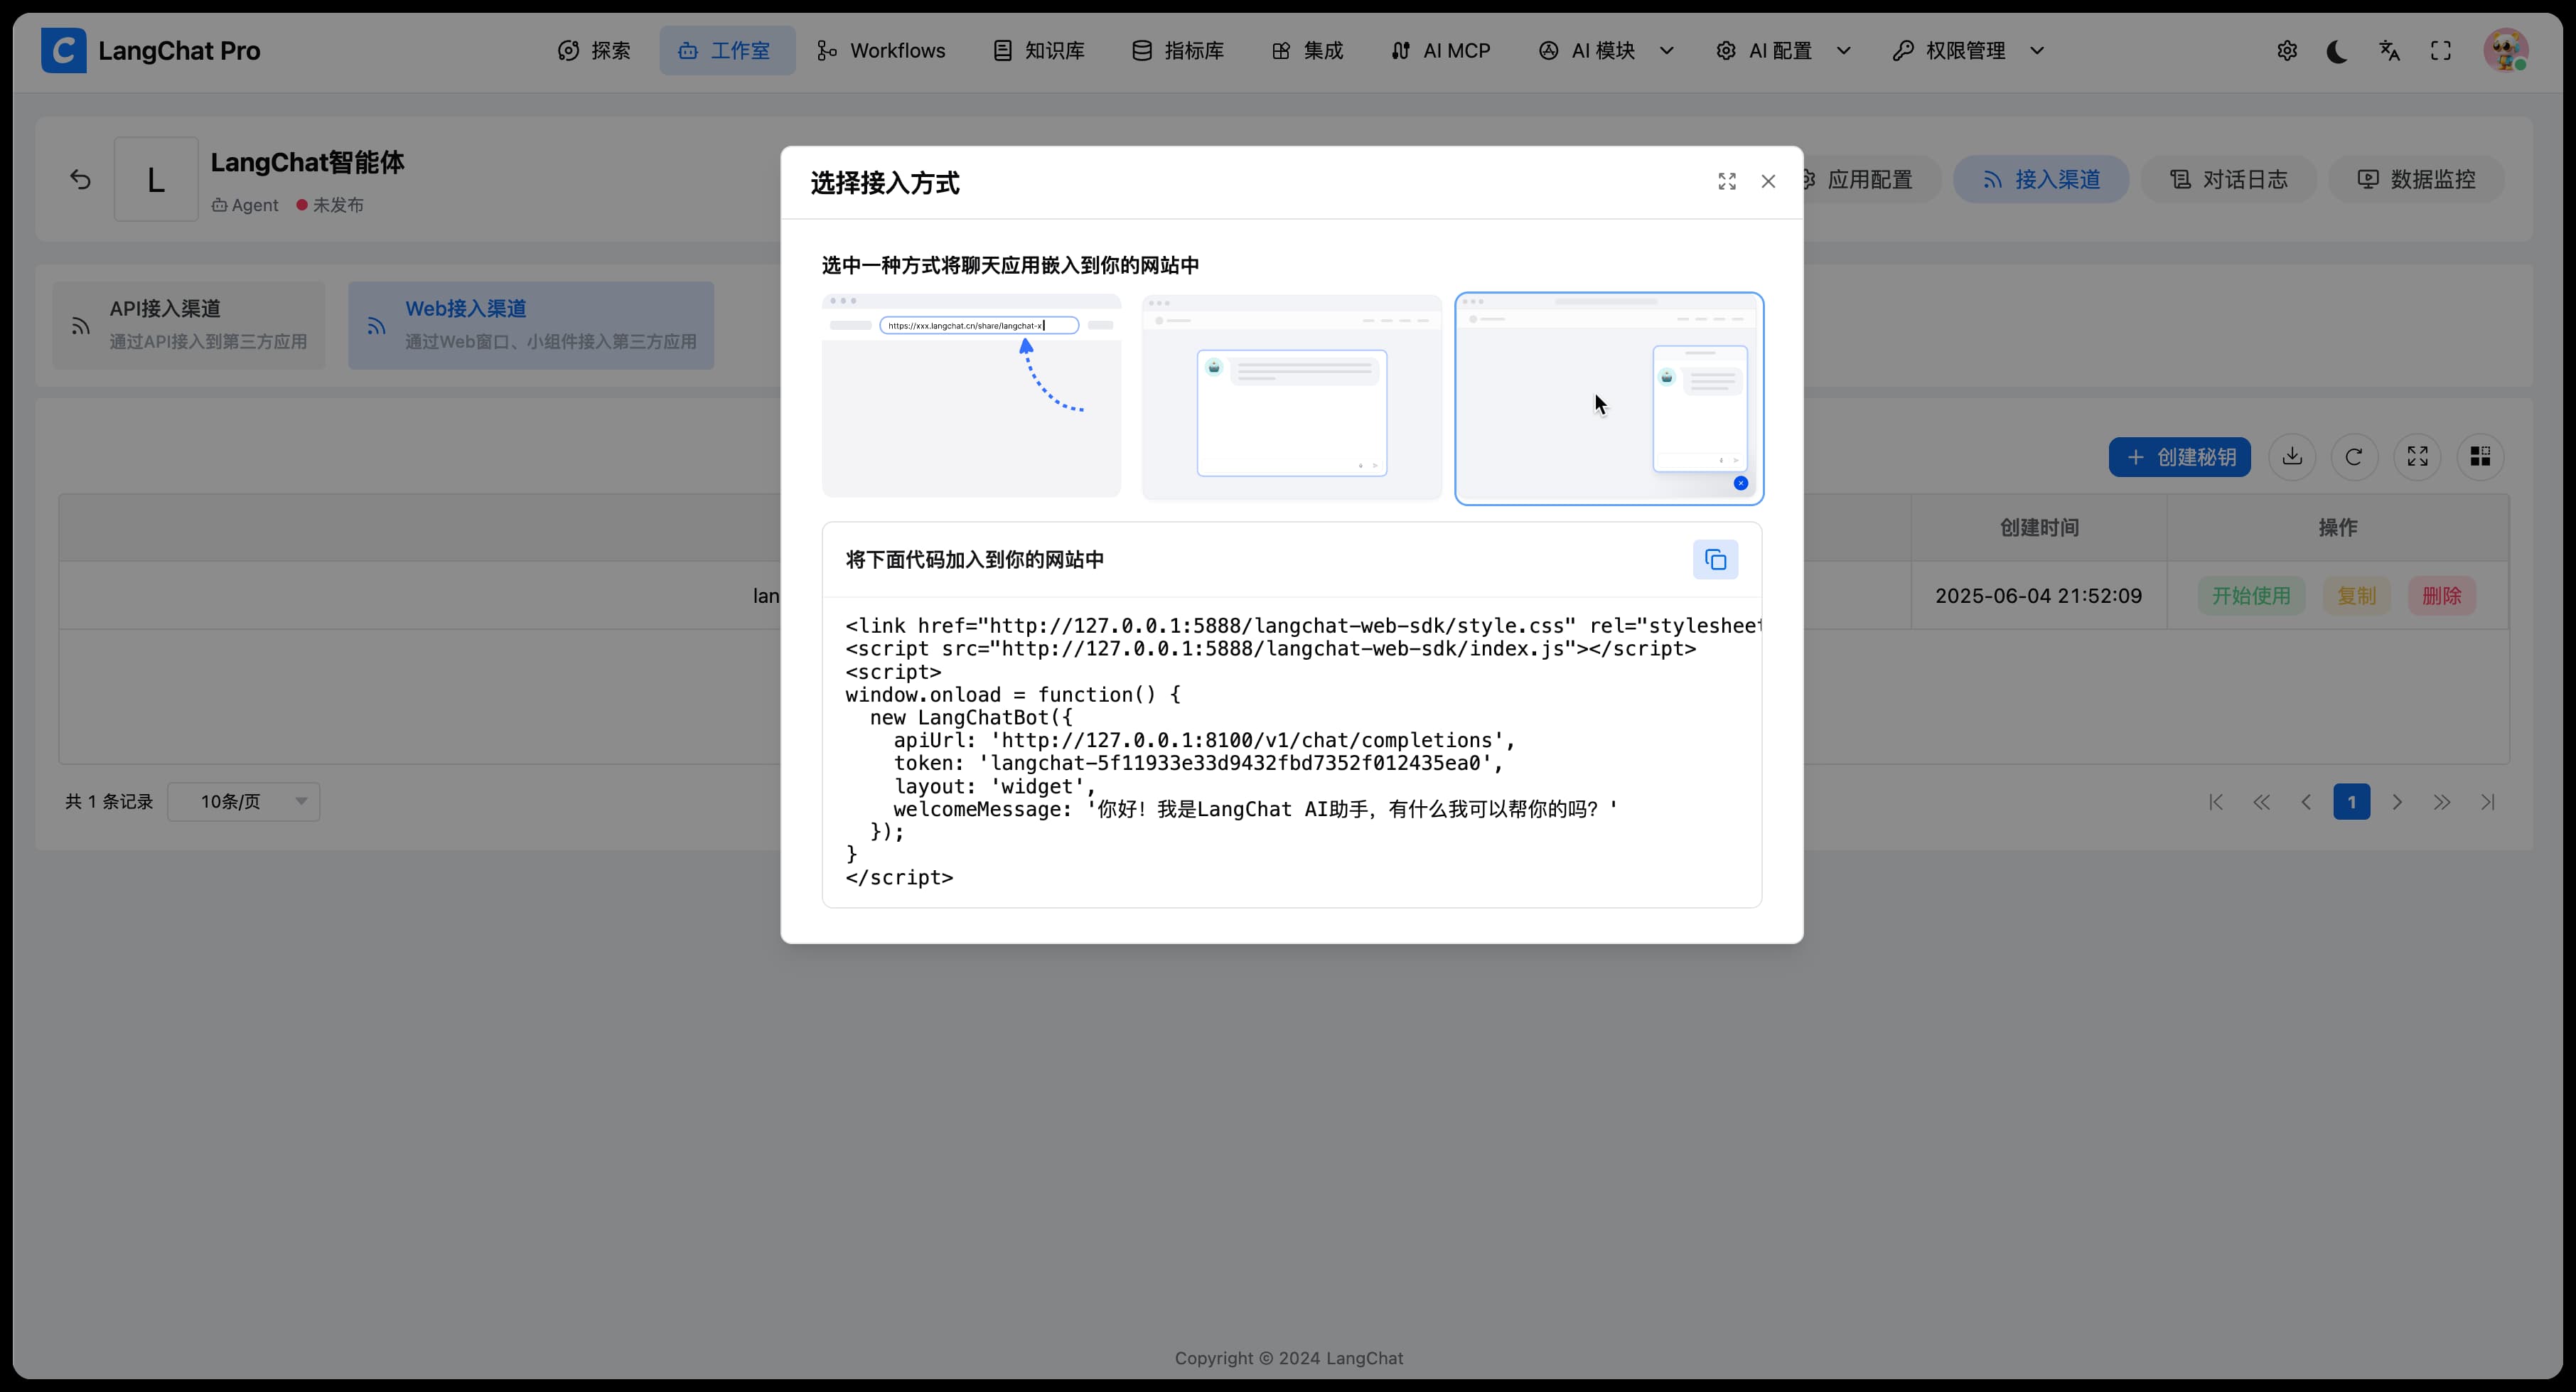Expand the AI 配置 dropdown menu
This screenshot has height=1392, width=2576.
[x=1783, y=50]
